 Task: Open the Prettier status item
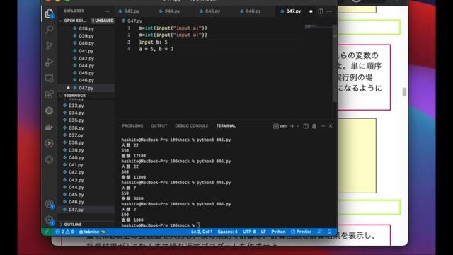[x=302, y=232]
